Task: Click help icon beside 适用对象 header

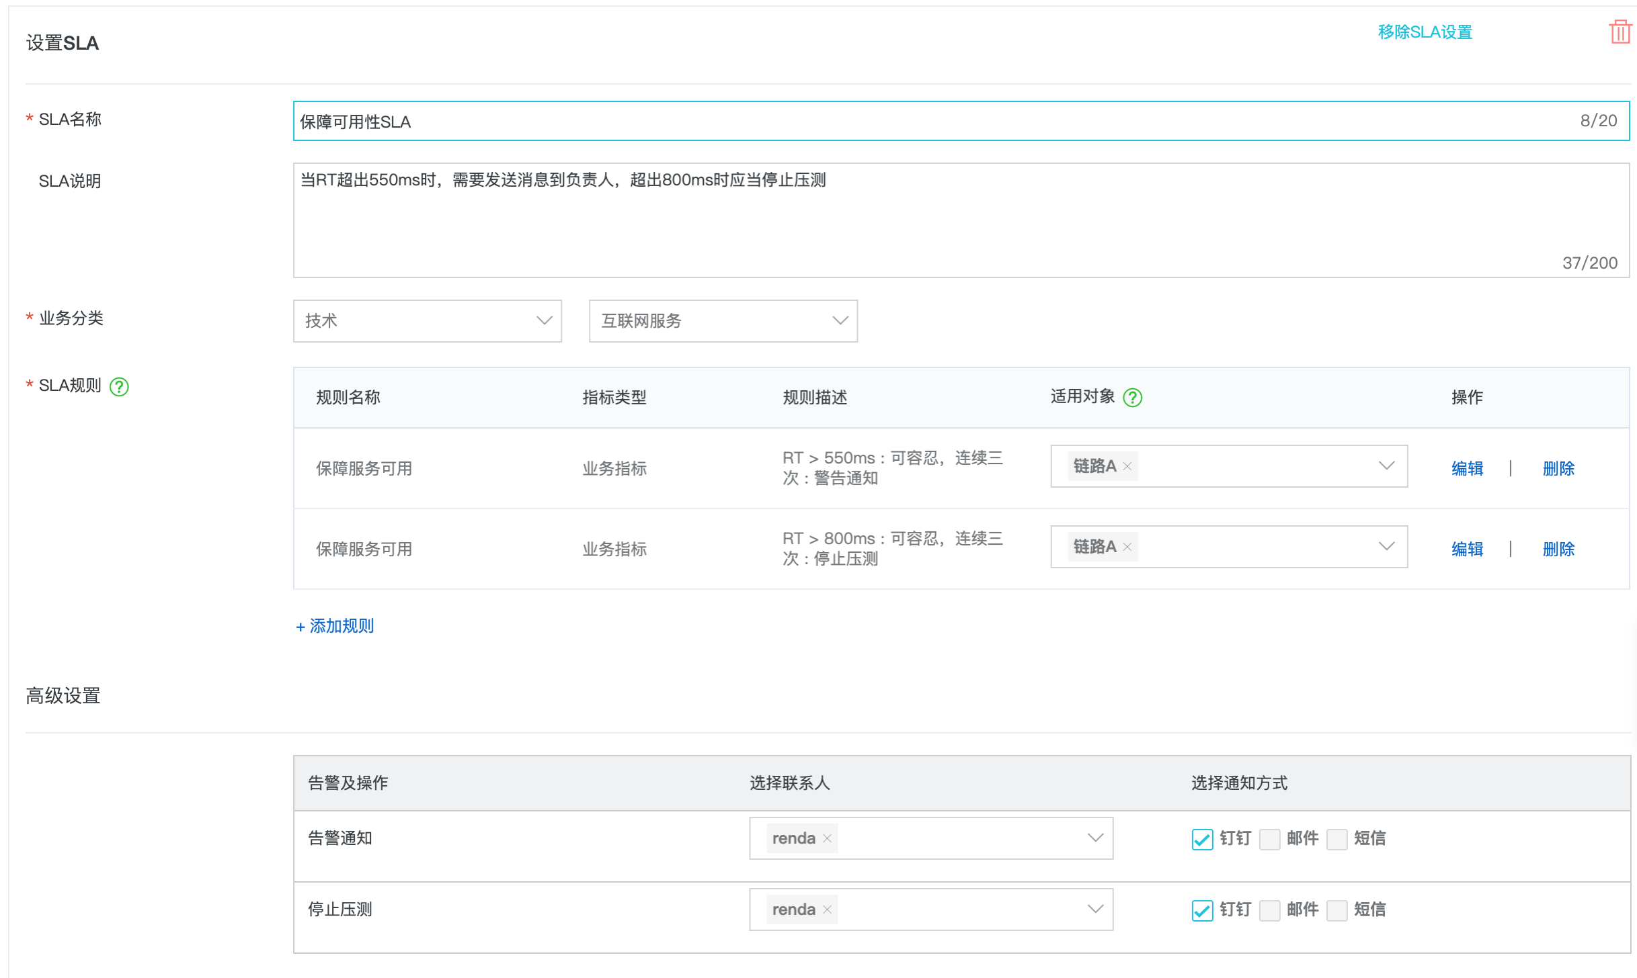Action: pos(1133,398)
